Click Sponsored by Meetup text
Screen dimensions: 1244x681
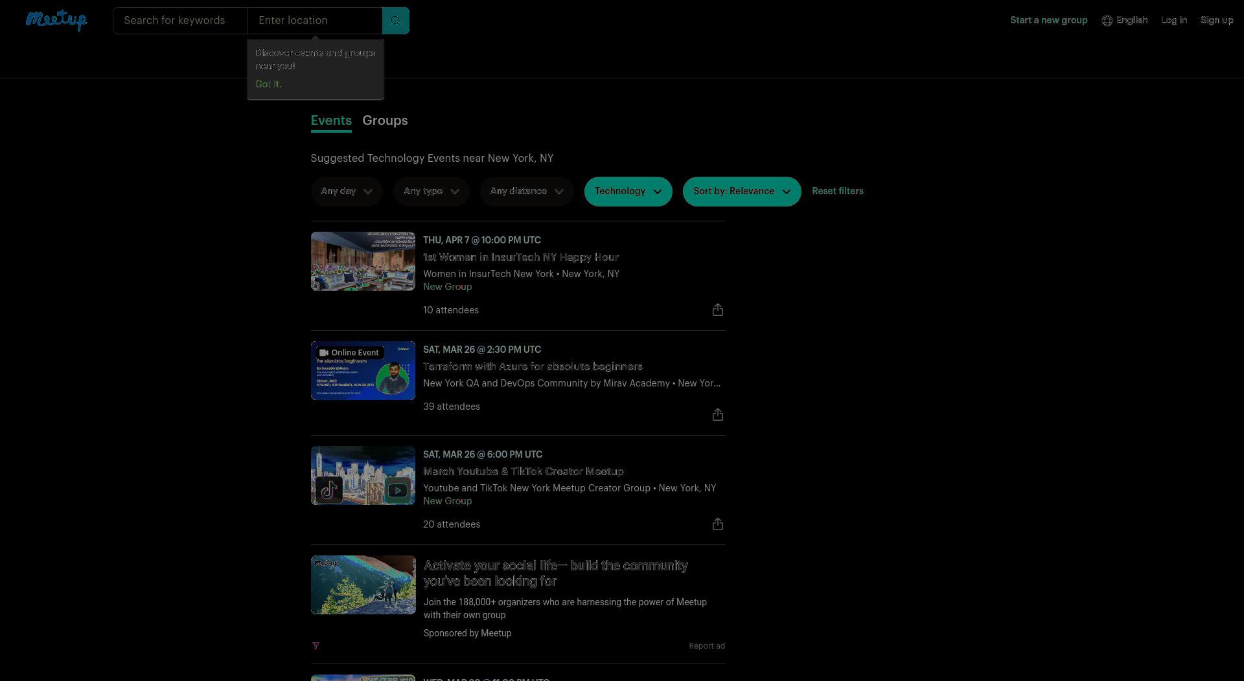tap(467, 634)
